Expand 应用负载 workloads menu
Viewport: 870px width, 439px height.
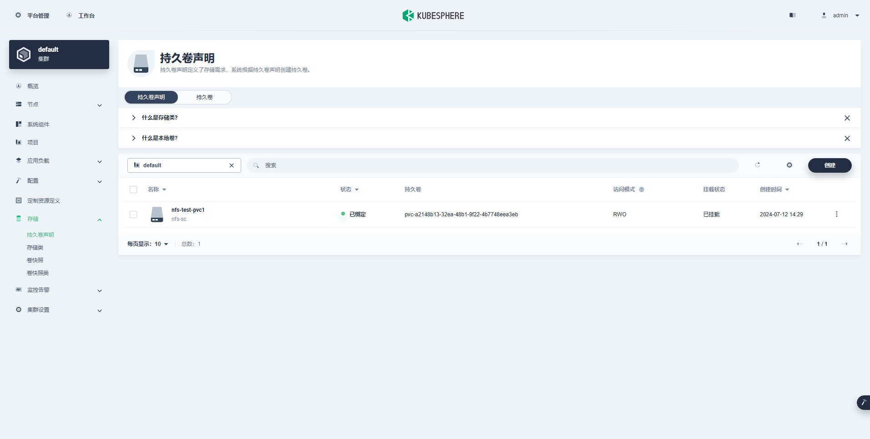tap(59, 161)
